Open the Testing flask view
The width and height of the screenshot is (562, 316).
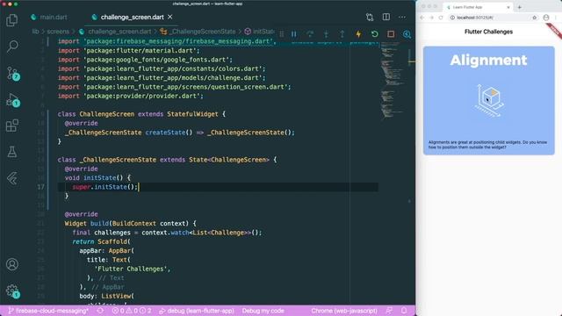coord(12,152)
